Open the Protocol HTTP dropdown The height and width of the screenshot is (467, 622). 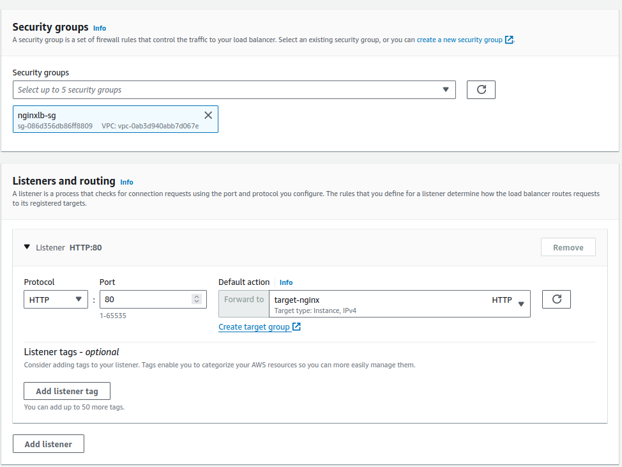[x=56, y=300]
